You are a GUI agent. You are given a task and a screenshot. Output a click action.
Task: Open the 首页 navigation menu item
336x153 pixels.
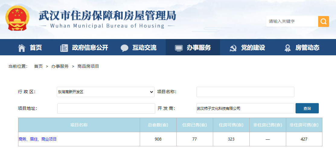click(36, 48)
